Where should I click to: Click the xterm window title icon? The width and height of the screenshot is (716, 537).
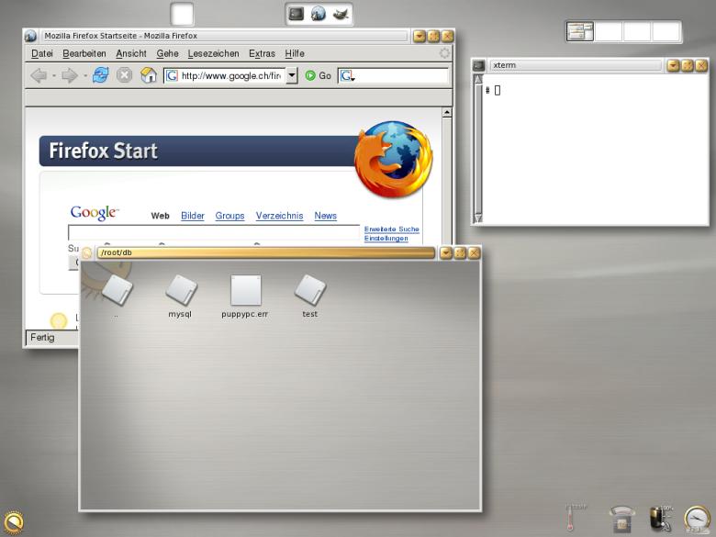[x=478, y=65]
